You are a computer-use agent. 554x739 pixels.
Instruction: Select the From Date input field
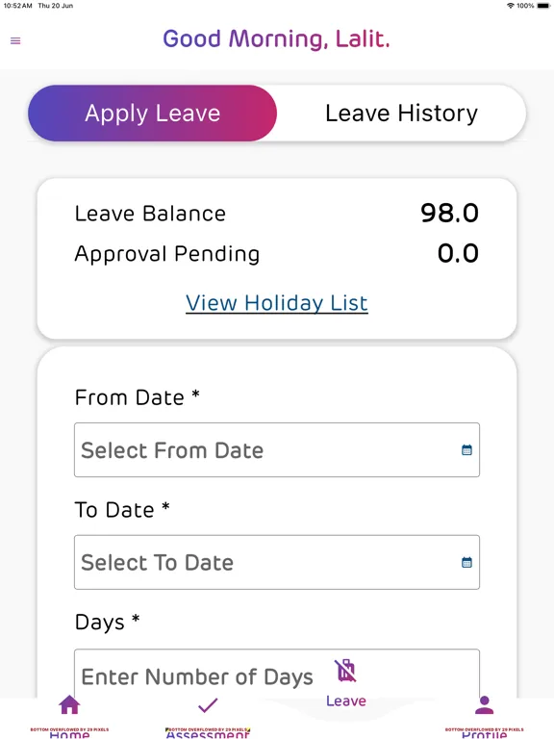[277, 450]
